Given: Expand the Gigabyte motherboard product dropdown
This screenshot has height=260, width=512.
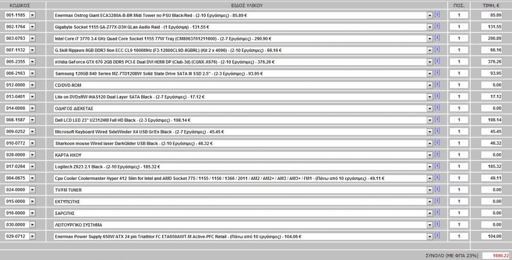Looking at the screenshot, I should 430,27.
